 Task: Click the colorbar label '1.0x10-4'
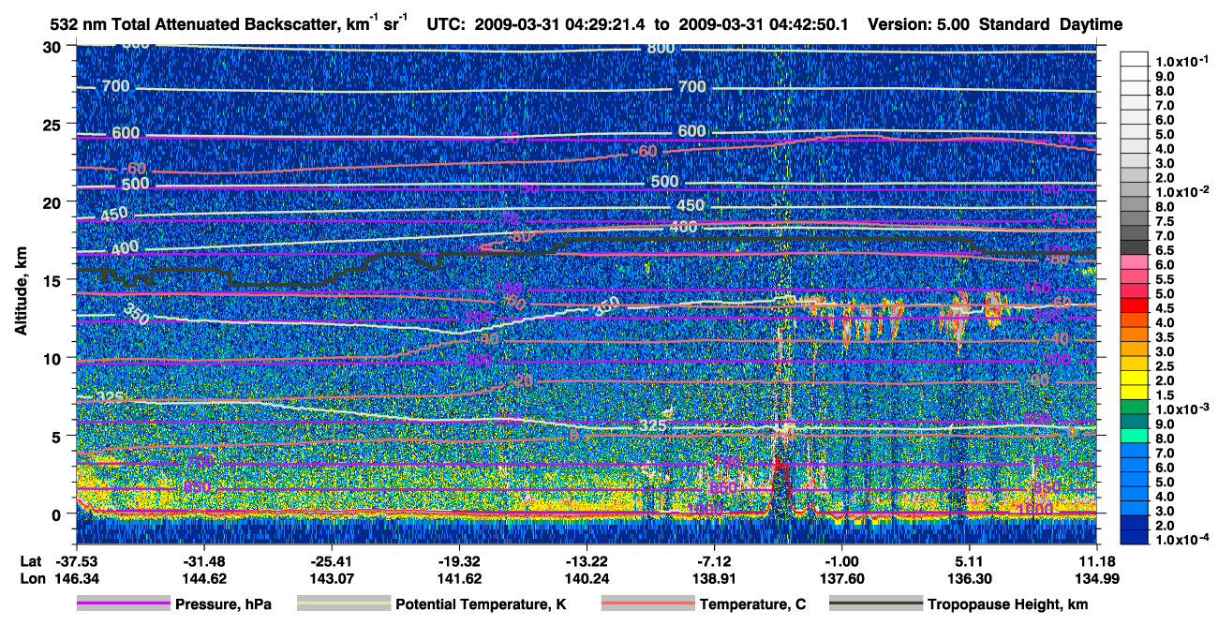(x=1181, y=540)
